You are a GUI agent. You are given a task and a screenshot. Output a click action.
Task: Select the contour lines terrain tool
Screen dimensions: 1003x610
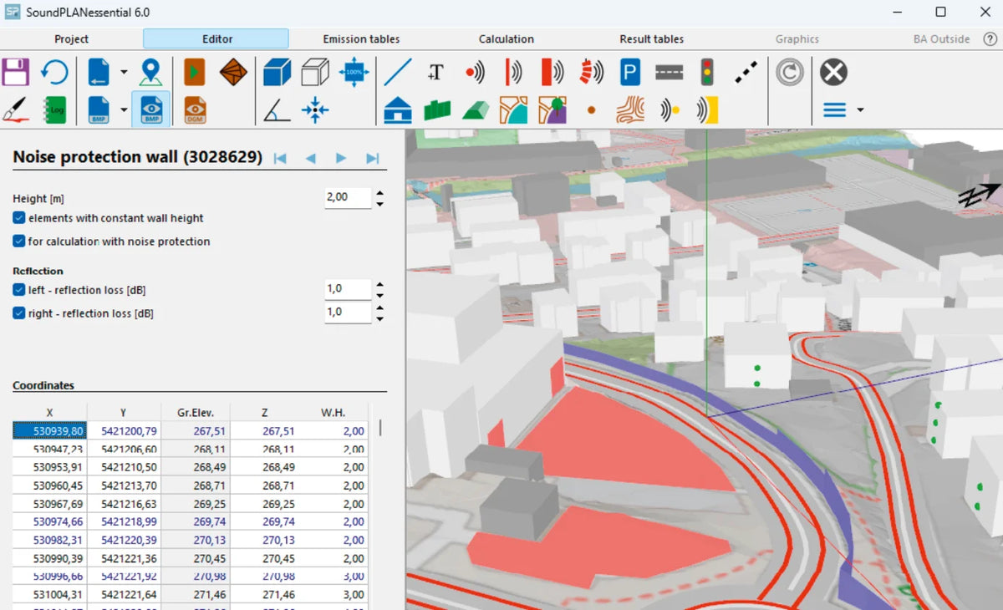click(x=629, y=109)
